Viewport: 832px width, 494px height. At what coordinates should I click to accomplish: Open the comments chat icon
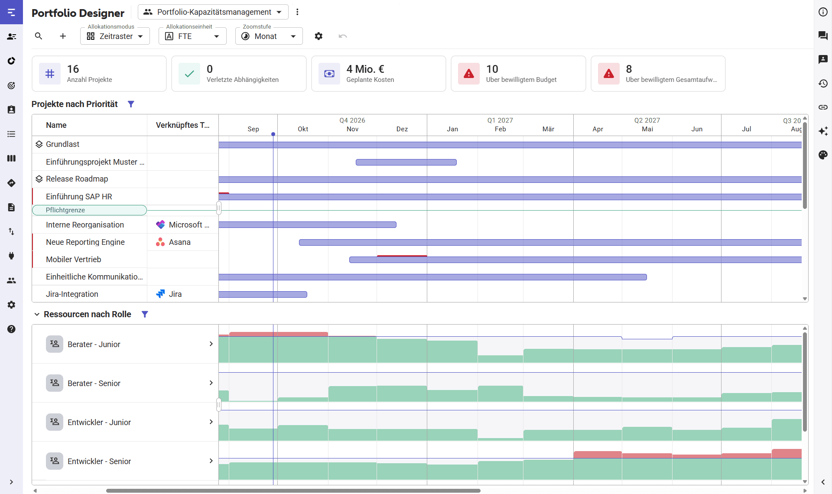(x=823, y=36)
